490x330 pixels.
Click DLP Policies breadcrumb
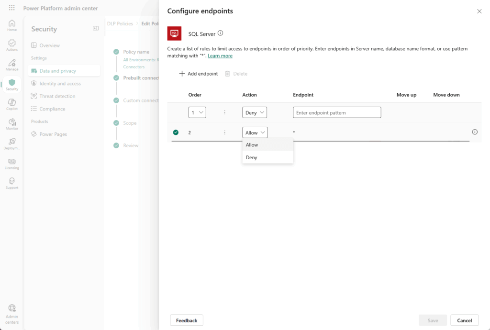coord(120,23)
